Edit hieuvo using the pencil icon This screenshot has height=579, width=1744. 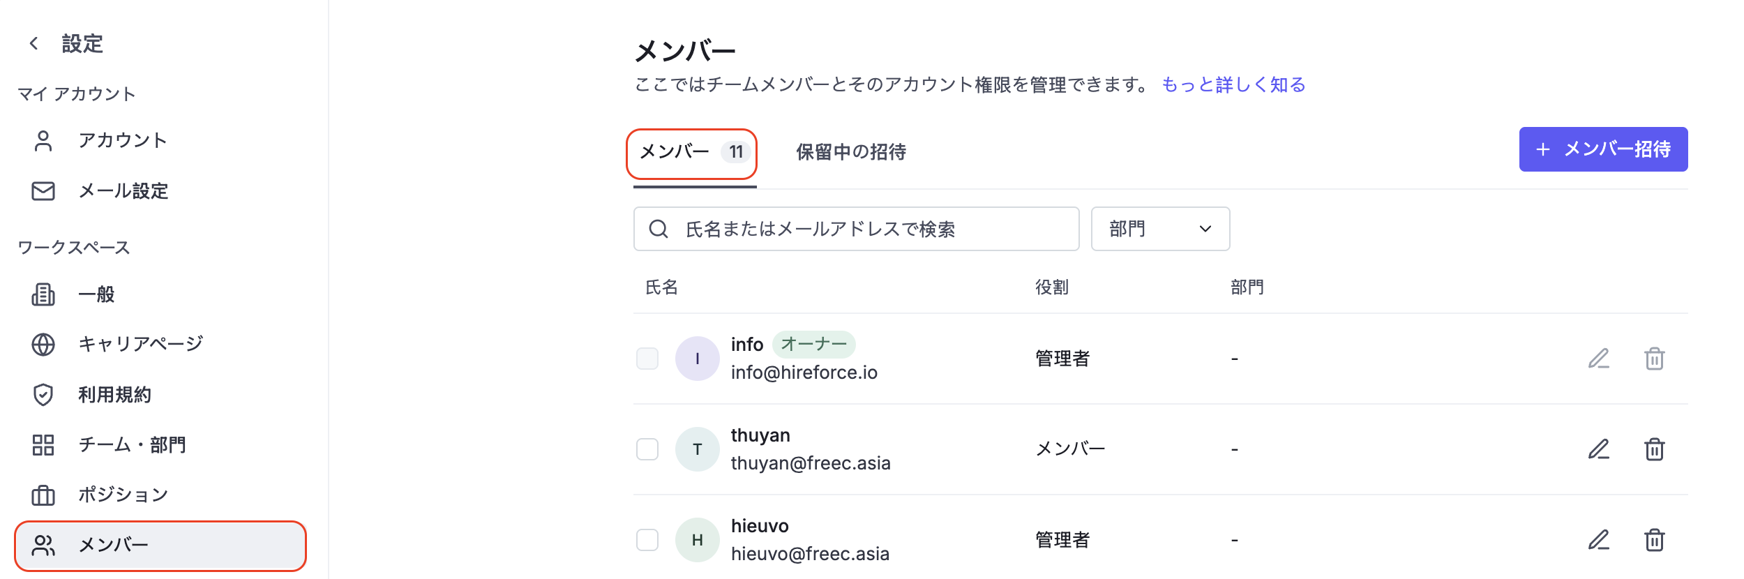point(1599,540)
